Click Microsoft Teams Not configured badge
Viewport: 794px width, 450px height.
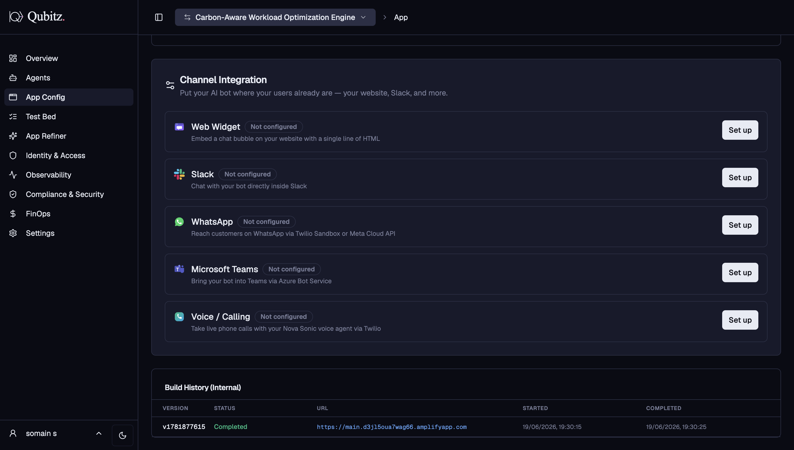[x=291, y=269]
